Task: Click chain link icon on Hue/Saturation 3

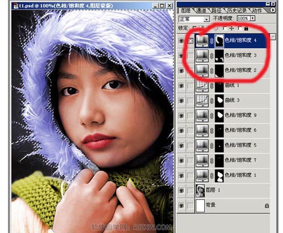Action: [x=212, y=55]
